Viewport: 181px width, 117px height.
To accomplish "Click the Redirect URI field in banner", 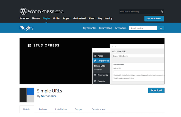I will click(139, 72).
